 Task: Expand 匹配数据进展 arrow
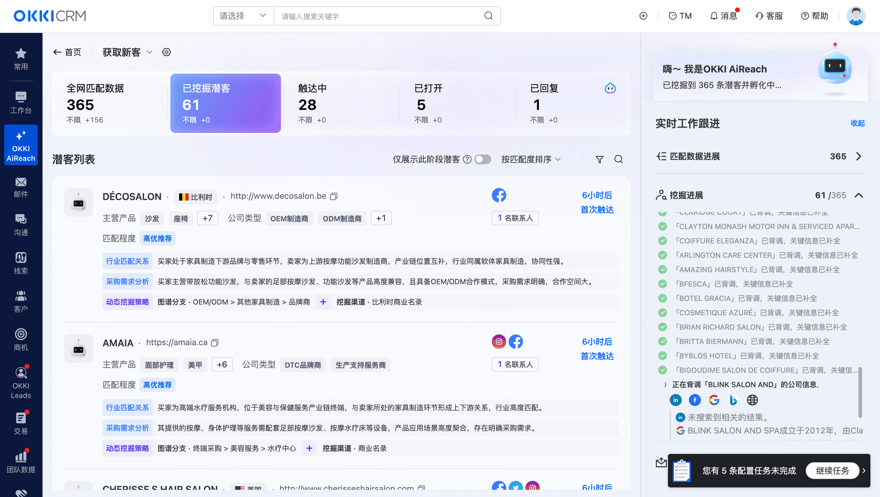click(858, 157)
